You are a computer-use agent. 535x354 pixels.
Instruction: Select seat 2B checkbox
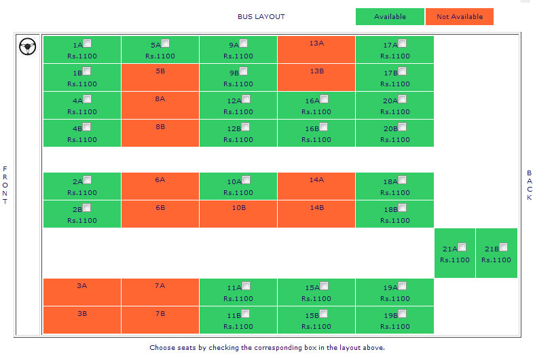[x=88, y=208]
